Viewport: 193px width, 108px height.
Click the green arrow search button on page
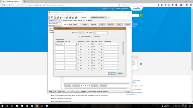[x=141, y=15]
